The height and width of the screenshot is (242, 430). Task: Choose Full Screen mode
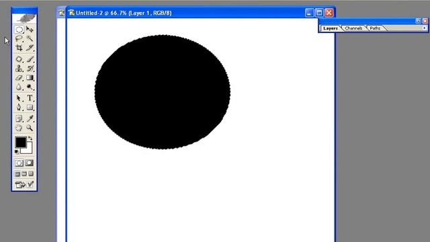31,174
